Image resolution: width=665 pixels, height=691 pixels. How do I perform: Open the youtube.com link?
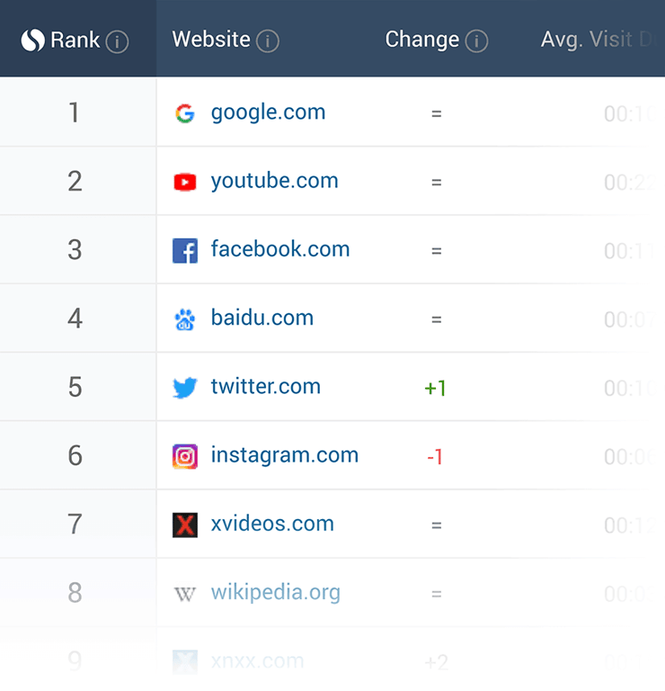[274, 181]
